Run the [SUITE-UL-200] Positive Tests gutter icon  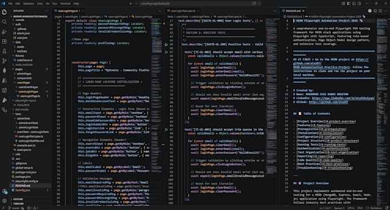tap(166, 45)
